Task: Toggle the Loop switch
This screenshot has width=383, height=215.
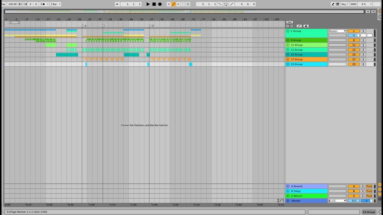Action: (226, 4)
